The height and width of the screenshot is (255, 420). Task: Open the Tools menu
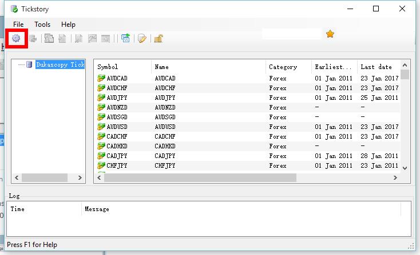point(42,25)
